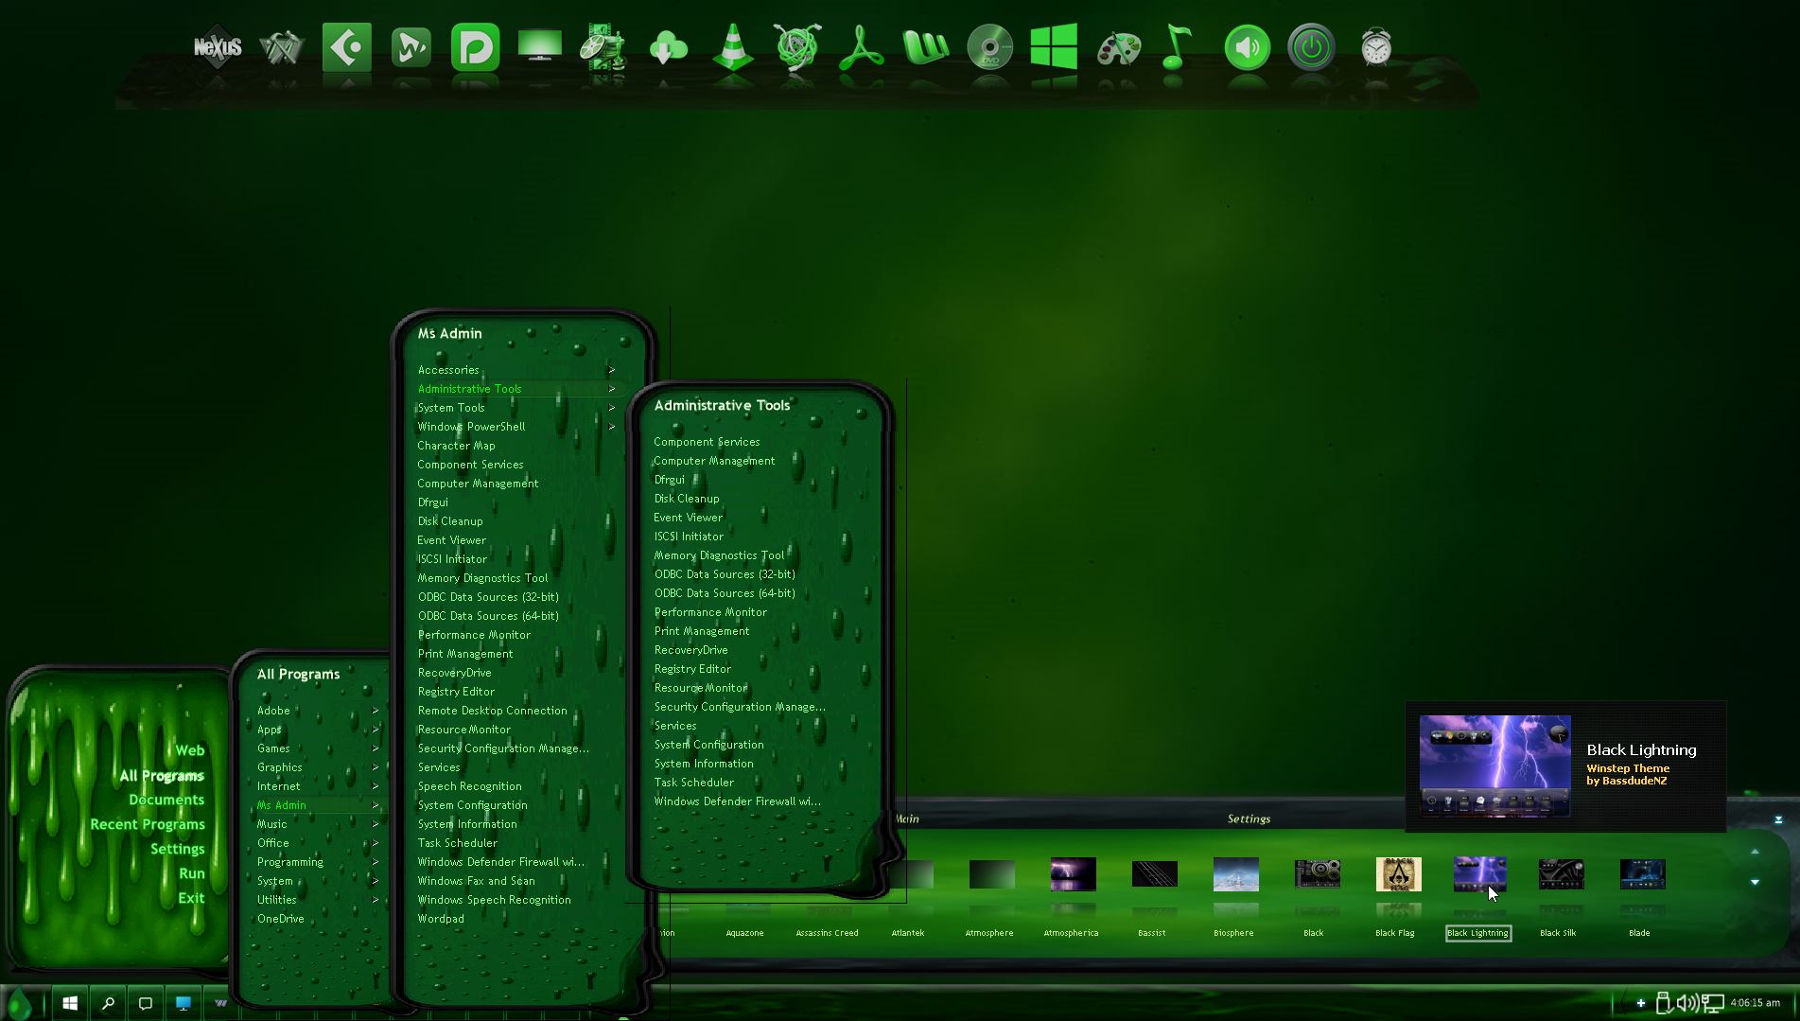Click Documents in the start menu
Viewport: 1800px width, 1021px height.
pos(166,800)
